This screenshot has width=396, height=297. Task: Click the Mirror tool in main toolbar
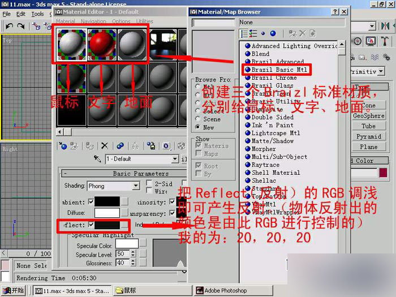(385, 26)
